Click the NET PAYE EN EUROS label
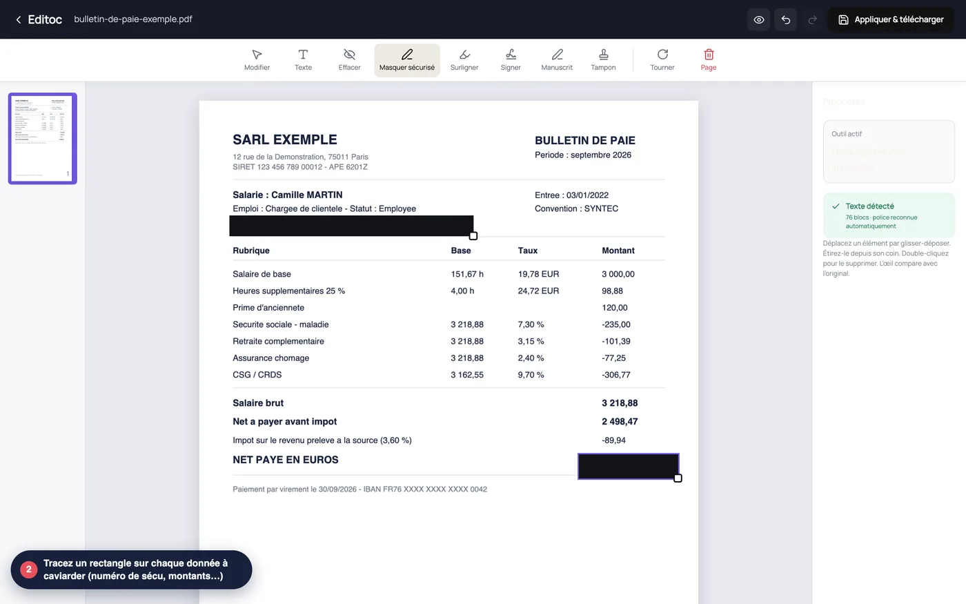The height and width of the screenshot is (604, 966). click(286, 460)
